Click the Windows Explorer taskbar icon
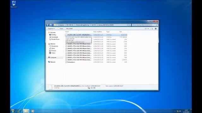 tap(26, 111)
